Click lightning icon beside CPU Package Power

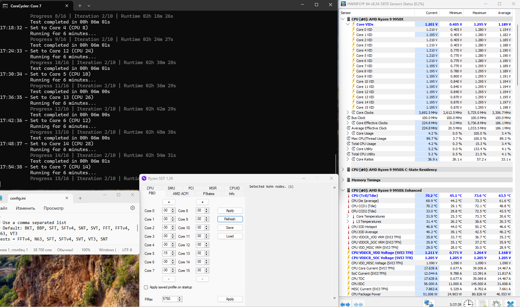click(349, 294)
